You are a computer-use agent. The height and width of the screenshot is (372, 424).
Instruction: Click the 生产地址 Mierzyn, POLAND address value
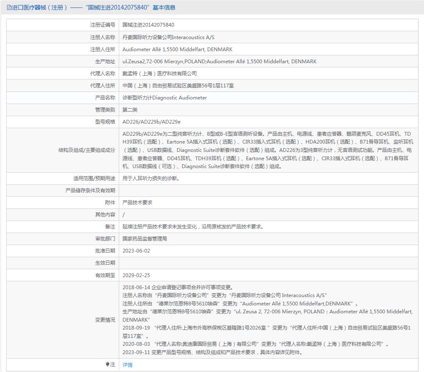coord(219,62)
